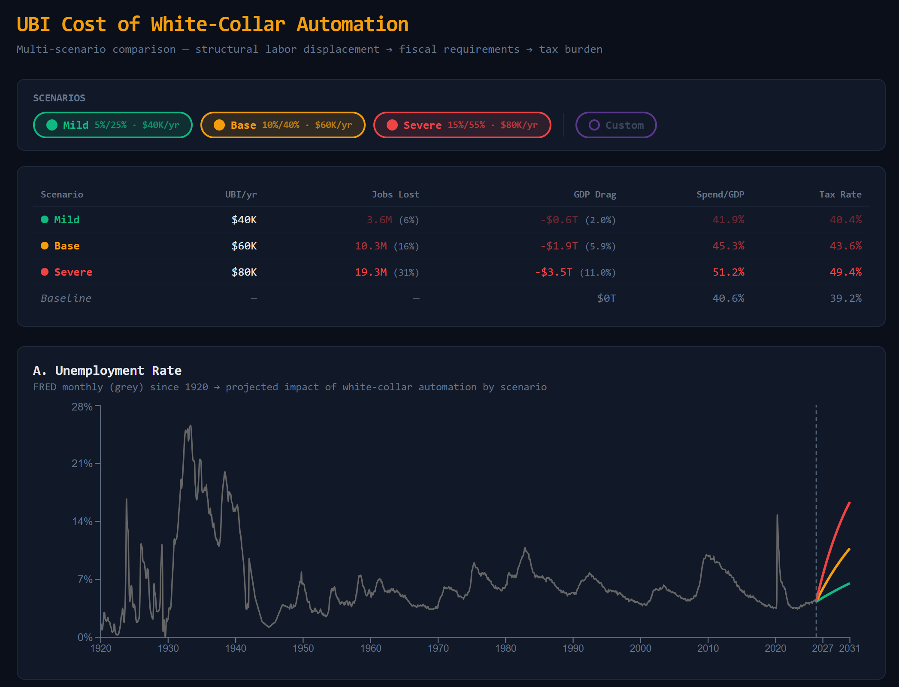
Task: Click orange dot in Base pill
Action: (219, 125)
